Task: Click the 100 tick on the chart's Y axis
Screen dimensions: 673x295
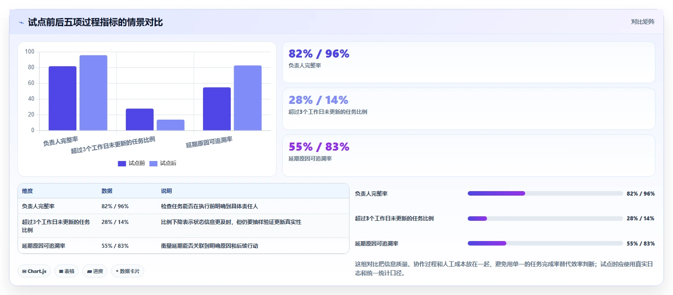Action: coord(30,52)
